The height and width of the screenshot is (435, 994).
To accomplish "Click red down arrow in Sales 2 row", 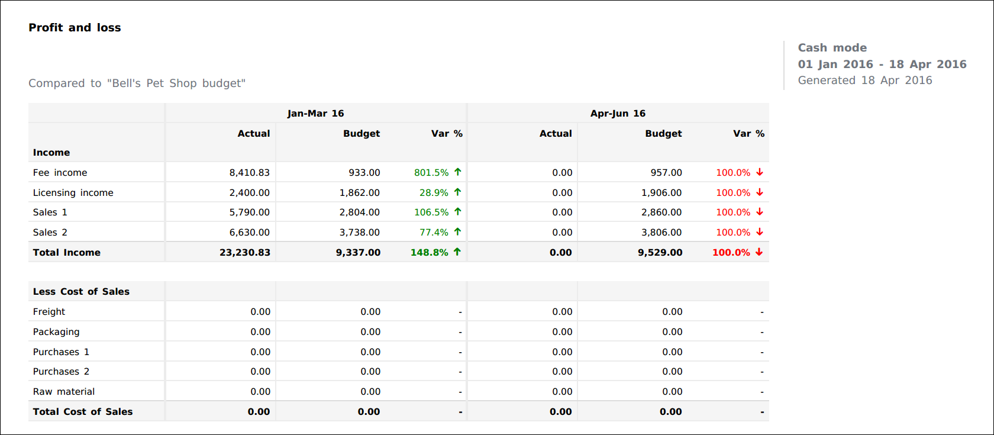I will pyautogui.click(x=760, y=232).
